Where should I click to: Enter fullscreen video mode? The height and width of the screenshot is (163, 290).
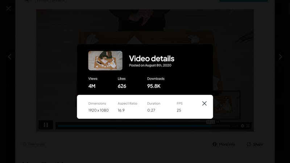[x=248, y=126]
